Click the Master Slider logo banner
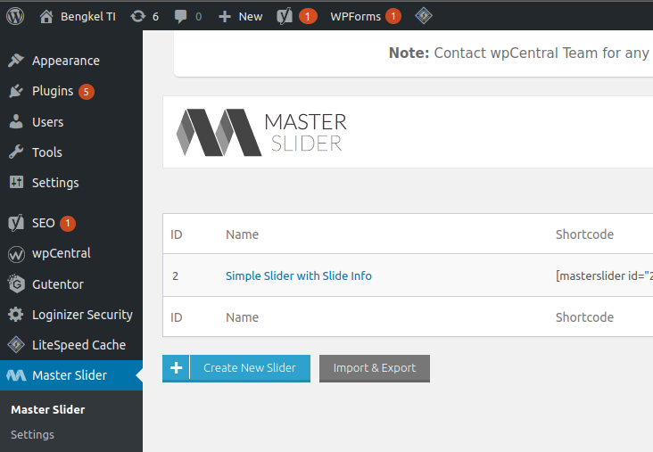The width and height of the screenshot is (653, 452). (262, 132)
